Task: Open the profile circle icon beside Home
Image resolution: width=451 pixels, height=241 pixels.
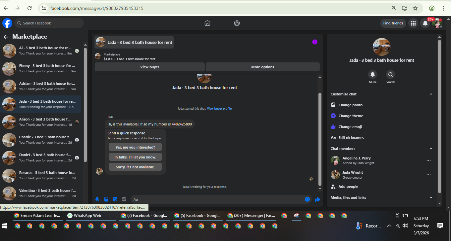Action: click(x=237, y=23)
